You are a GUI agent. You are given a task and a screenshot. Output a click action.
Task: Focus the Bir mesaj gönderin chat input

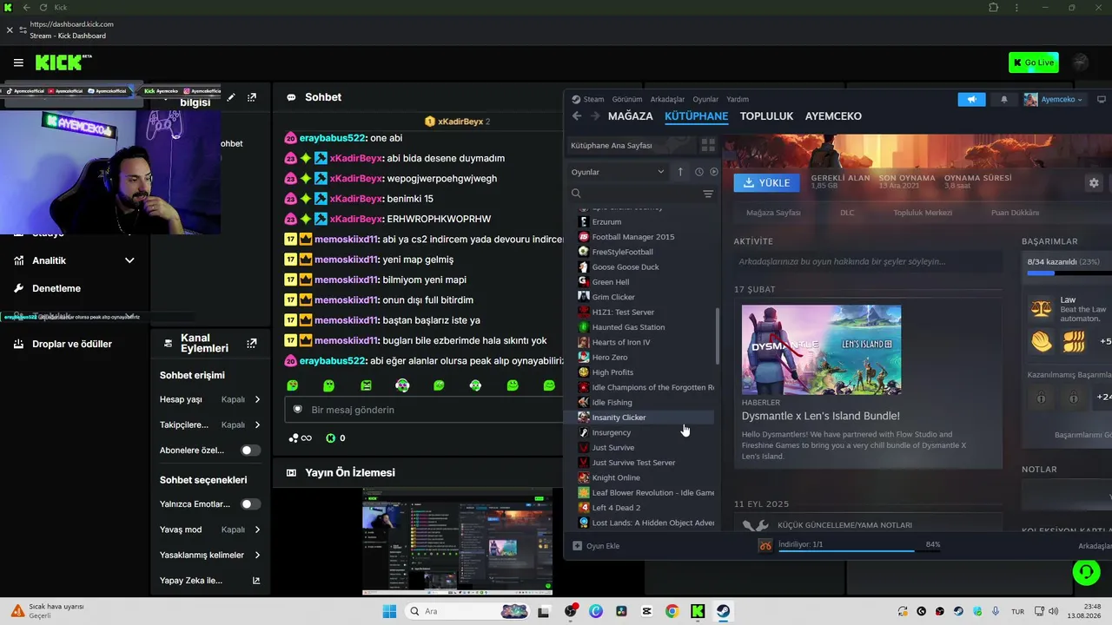click(426, 410)
